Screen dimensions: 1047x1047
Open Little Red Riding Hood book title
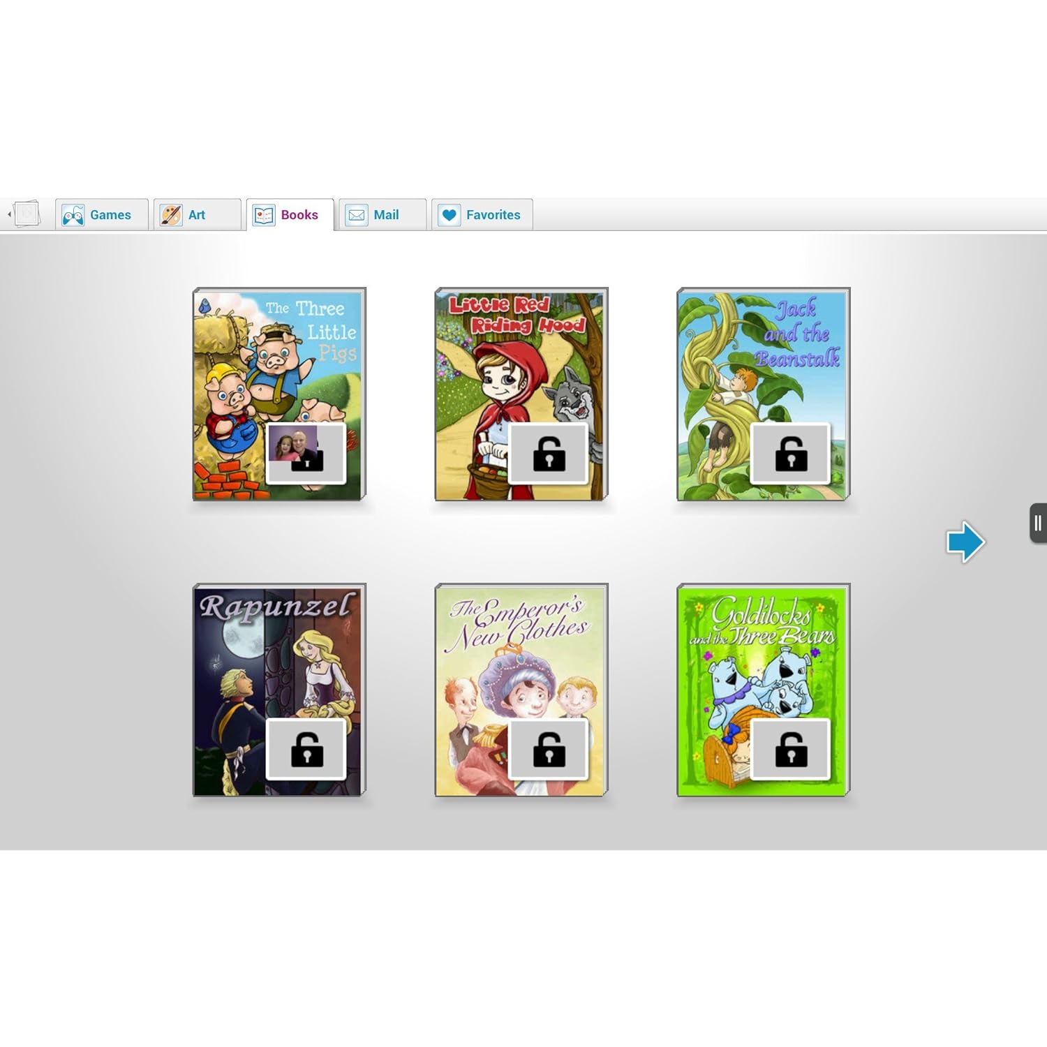tap(515, 315)
